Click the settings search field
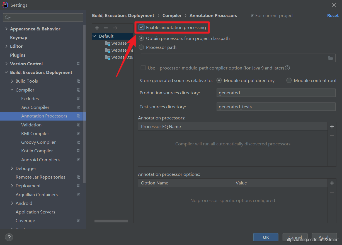The image size is (342, 245). (x=43, y=18)
